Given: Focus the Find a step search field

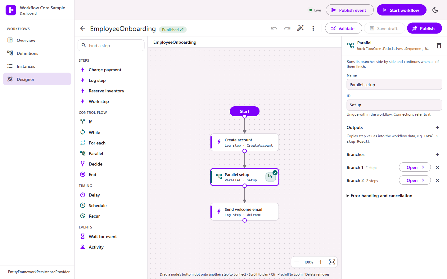Looking at the screenshot, I should [111, 46].
